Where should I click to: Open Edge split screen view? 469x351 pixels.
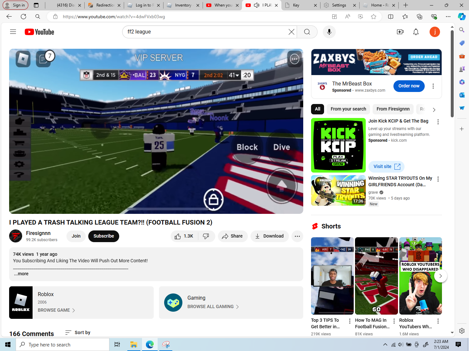[391, 17]
